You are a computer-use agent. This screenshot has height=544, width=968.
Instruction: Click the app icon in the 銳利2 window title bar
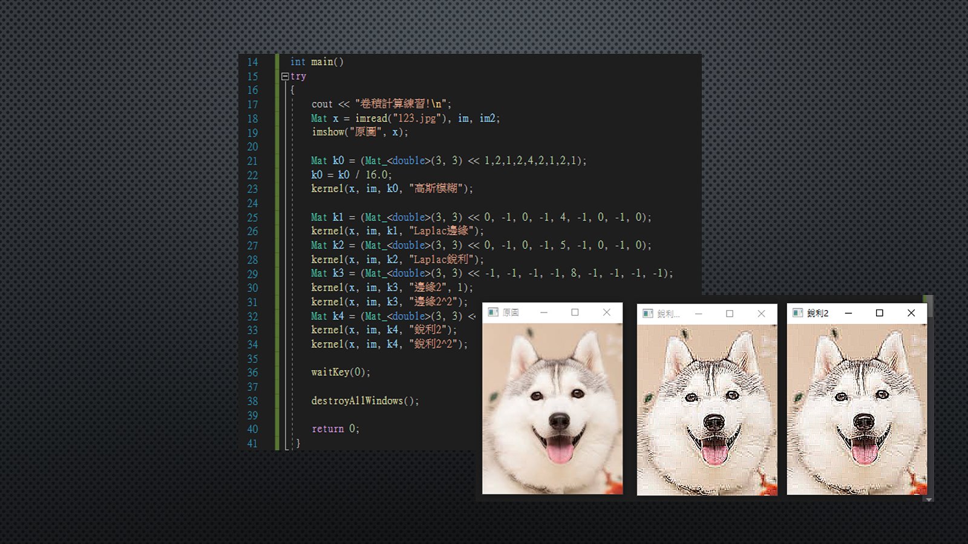click(797, 313)
